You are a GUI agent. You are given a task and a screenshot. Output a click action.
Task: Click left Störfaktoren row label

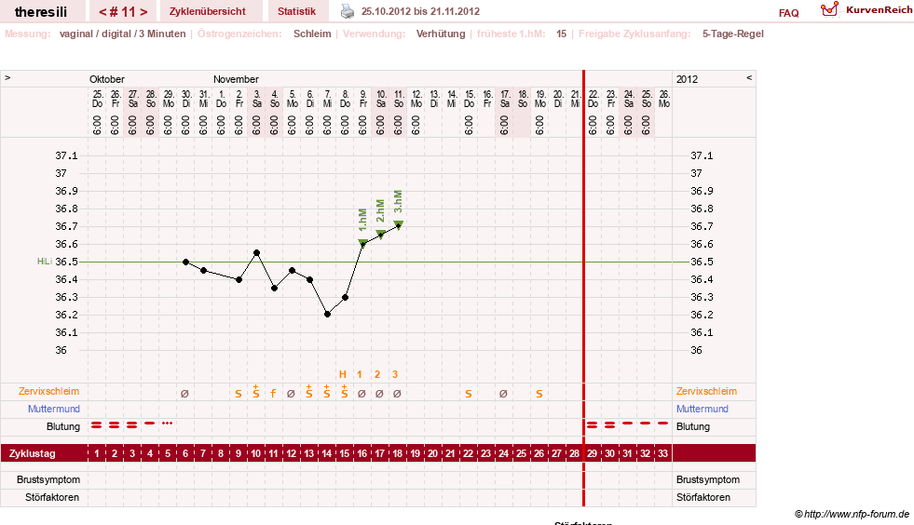pos(52,498)
